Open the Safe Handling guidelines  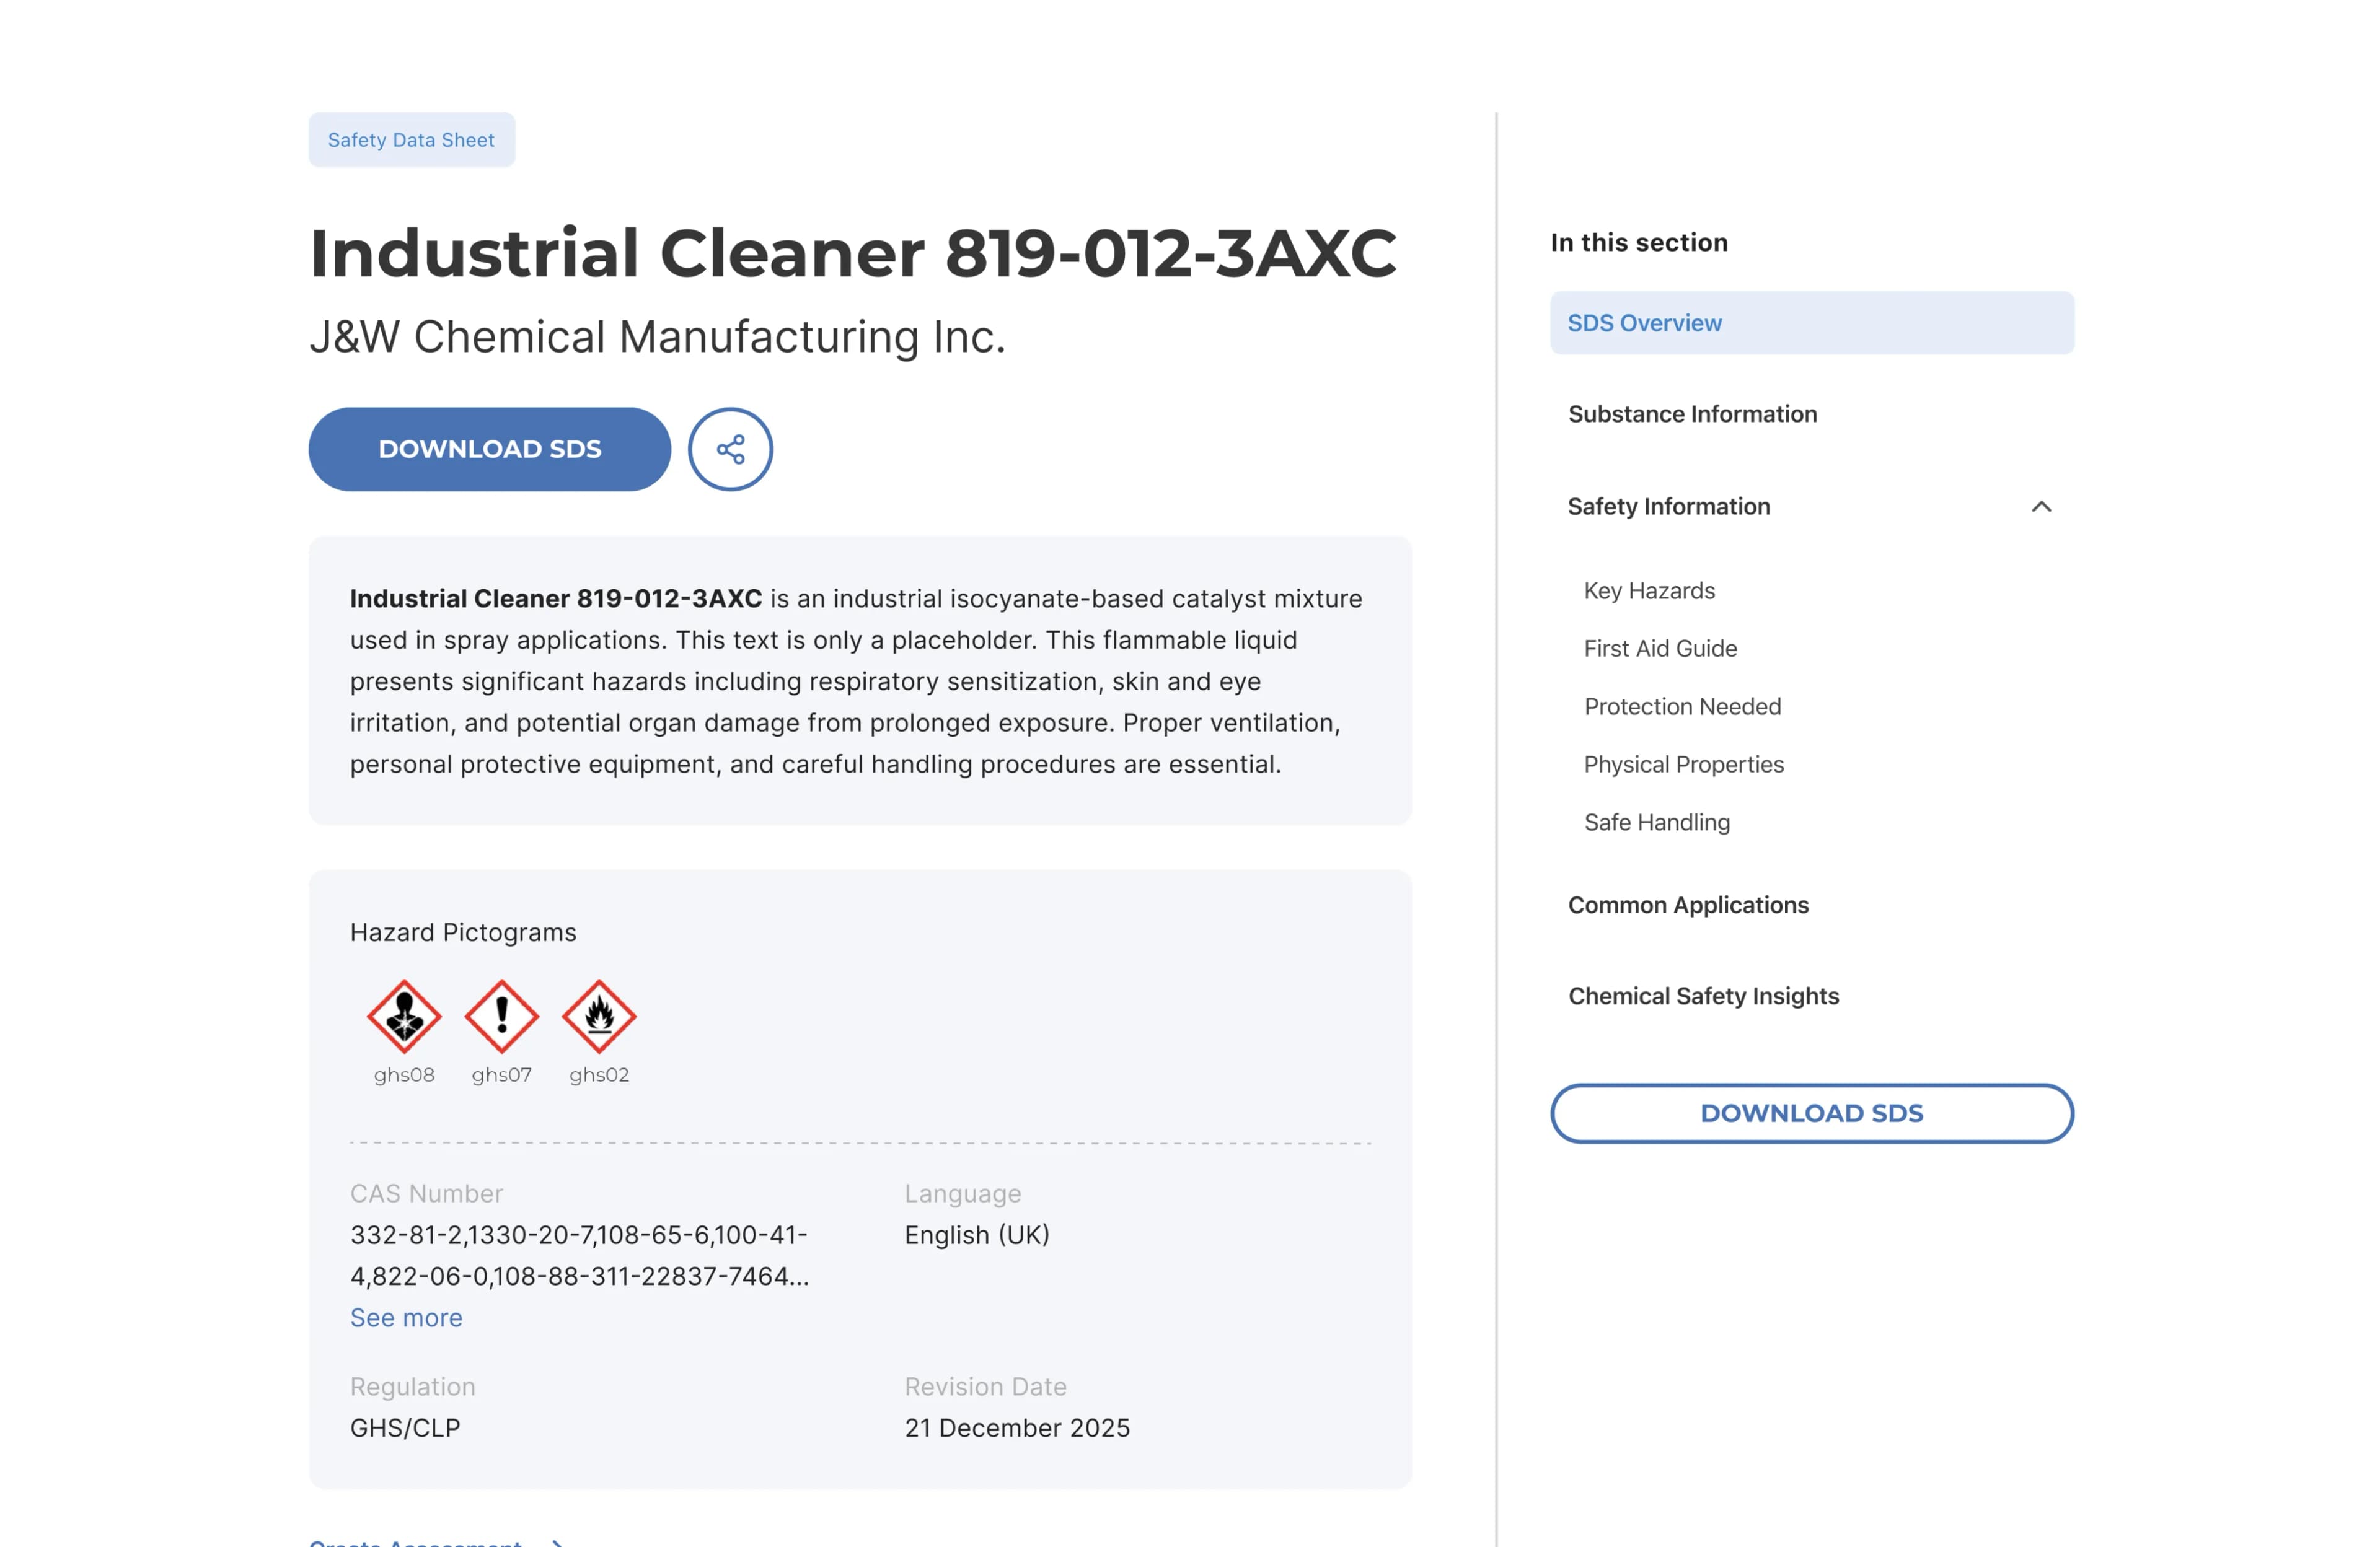[1657, 822]
